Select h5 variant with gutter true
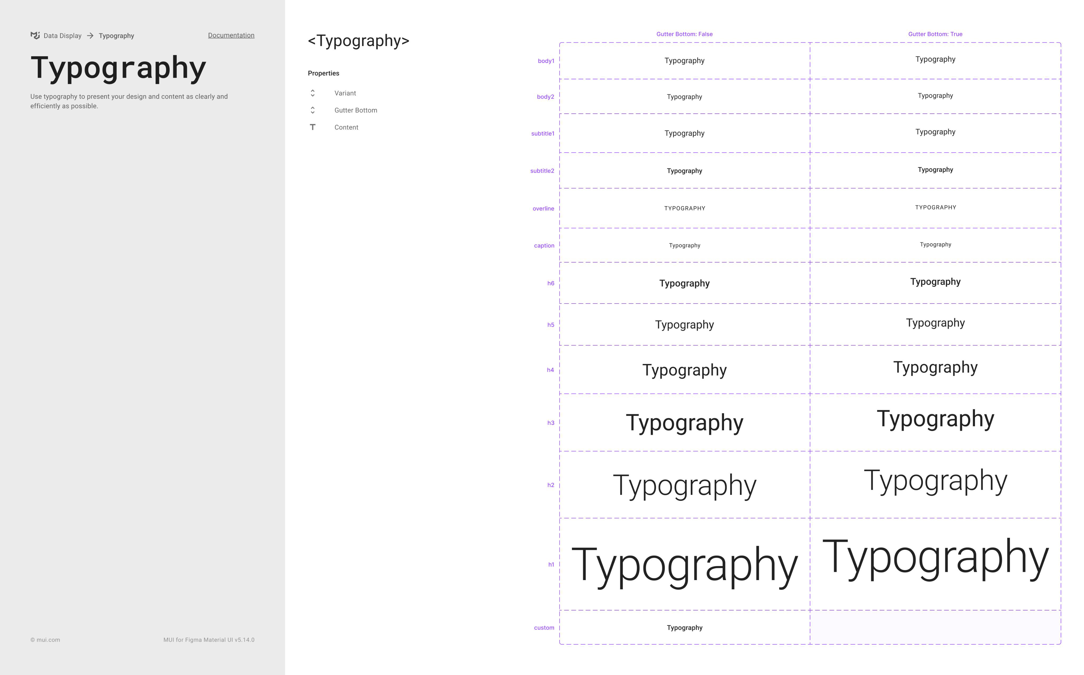This screenshot has height=675, width=1084. click(935, 323)
